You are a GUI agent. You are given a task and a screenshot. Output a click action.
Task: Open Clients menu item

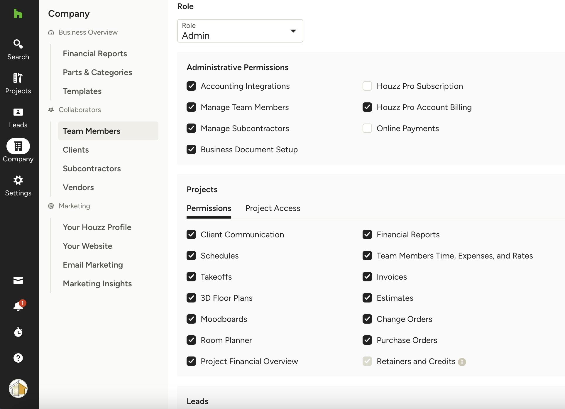click(x=76, y=150)
